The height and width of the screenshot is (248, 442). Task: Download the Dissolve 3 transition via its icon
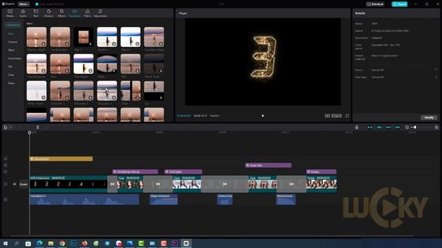tap(114, 98)
